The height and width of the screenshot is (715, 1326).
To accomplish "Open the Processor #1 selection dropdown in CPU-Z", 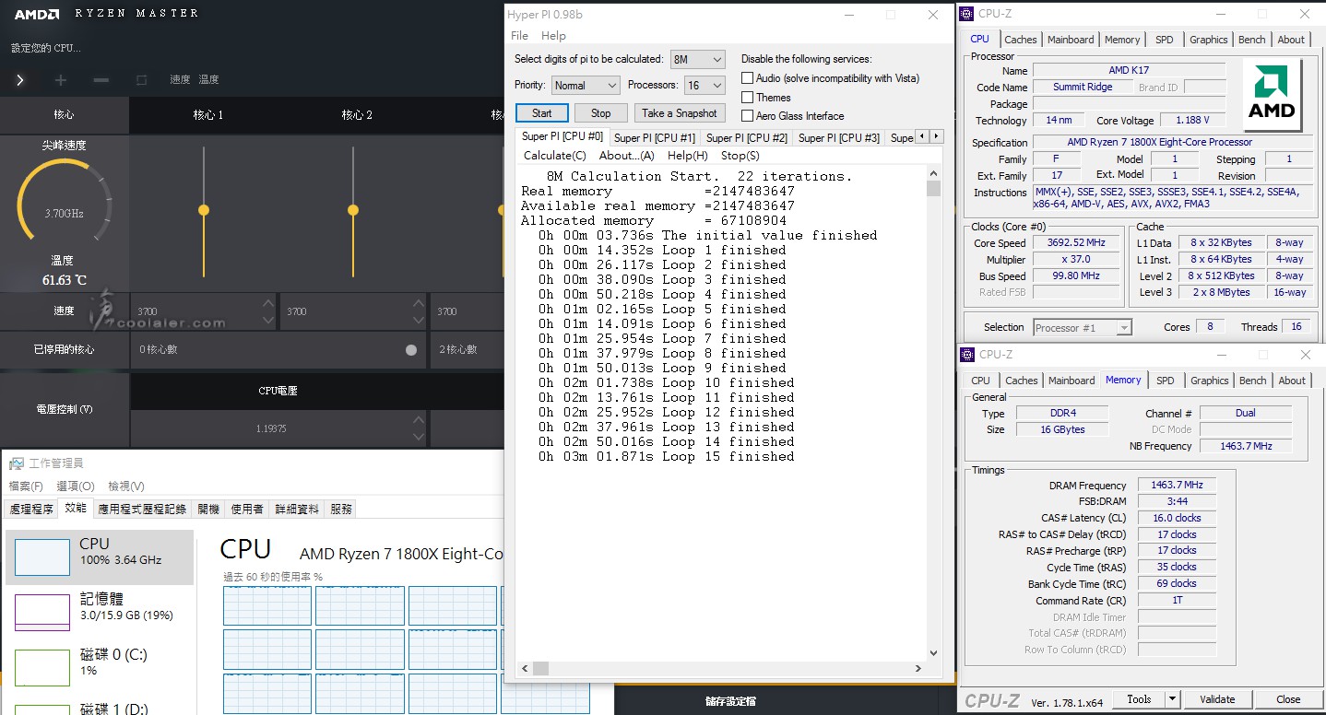I will [1082, 327].
